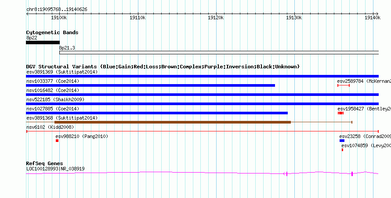The width and height of the screenshot is (391, 198).
Task: Click the esv23258 (Conrad2009) label
Action: click(x=365, y=136)
